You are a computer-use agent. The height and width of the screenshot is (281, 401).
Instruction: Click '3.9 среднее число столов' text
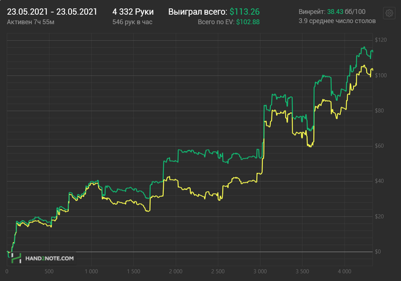337,21
